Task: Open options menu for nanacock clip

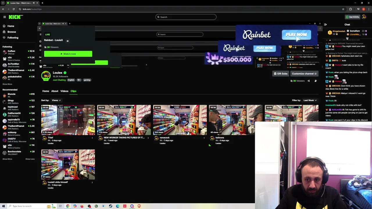Action: [204, 138]
